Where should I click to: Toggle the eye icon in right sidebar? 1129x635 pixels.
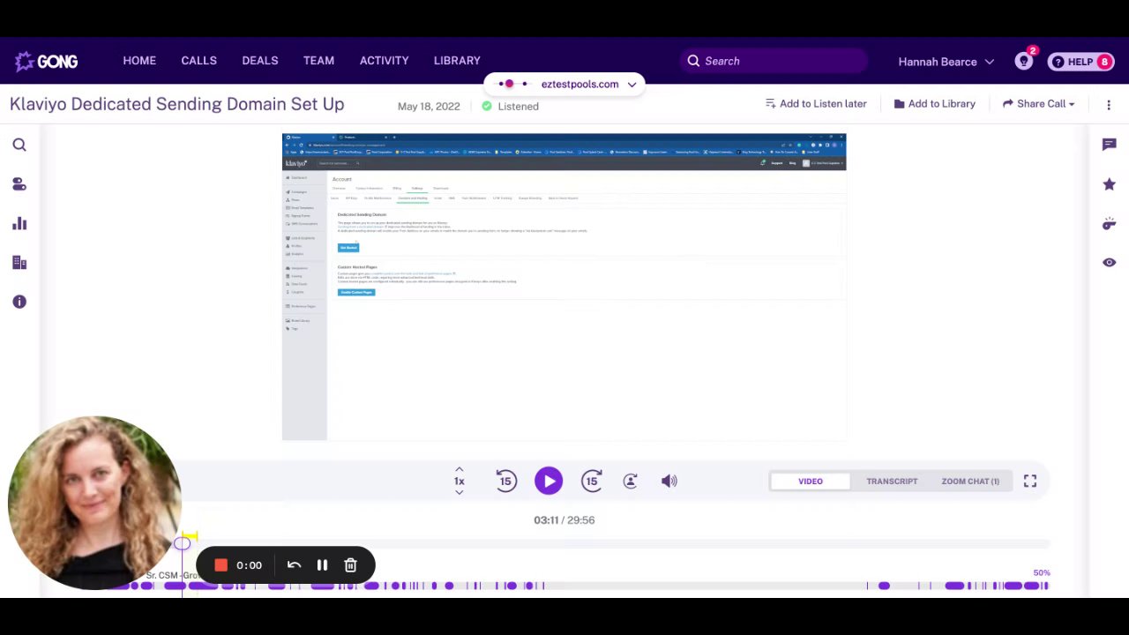(x=1109, y=262)
